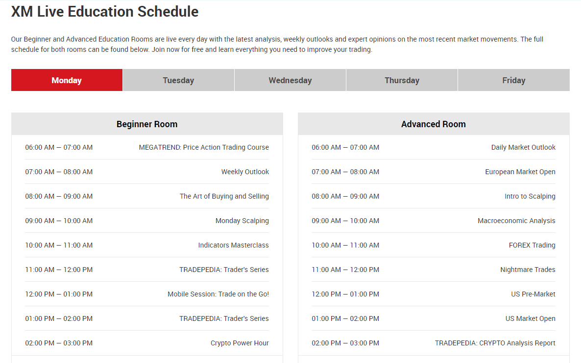Image resolution: width=581 pixels, height=363 pixels.
Task: View the Friday schedule tab
Action: (x=513, y=80)
